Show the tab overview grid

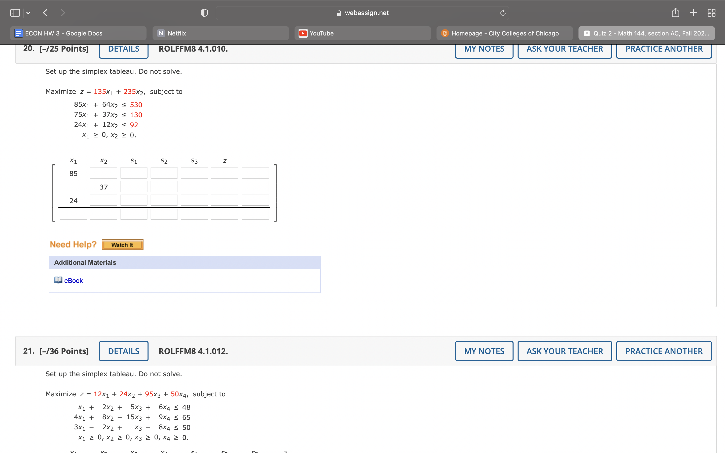[711, 13]
